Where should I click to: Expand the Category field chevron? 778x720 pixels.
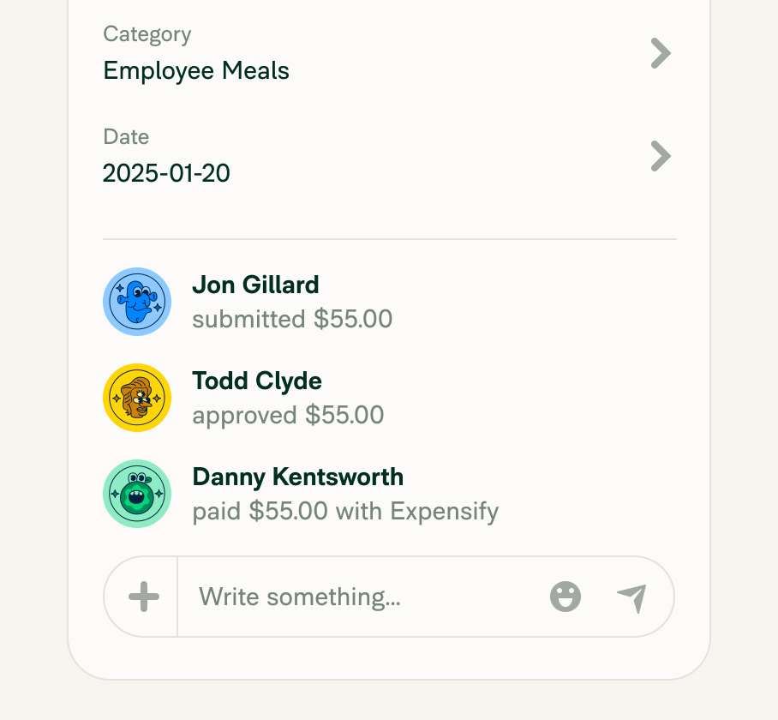[660, 53]
